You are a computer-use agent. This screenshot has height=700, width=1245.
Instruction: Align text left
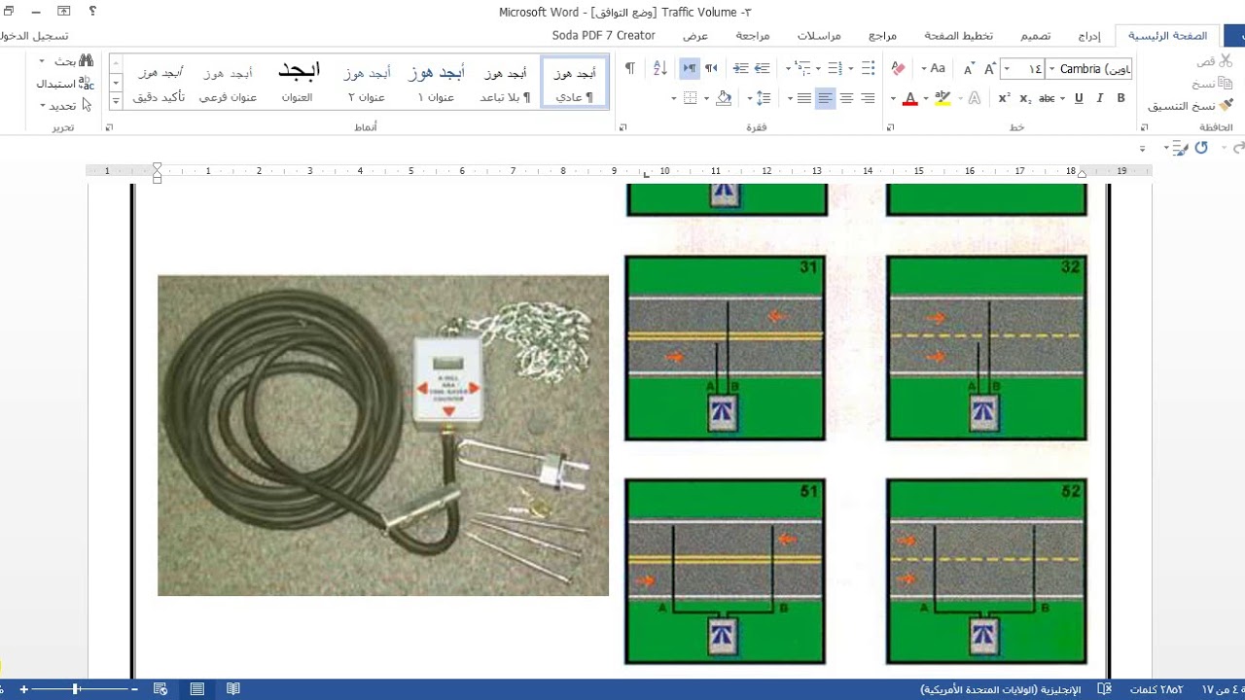coord(825,98)
